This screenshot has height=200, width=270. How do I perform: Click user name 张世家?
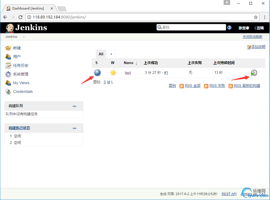244,28
